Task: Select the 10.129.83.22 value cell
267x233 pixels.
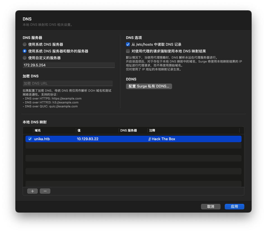Action: (88, 139)
